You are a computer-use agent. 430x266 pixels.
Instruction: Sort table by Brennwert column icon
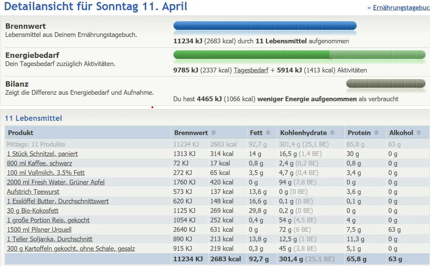pyautogui.click(x=213, y=133)
